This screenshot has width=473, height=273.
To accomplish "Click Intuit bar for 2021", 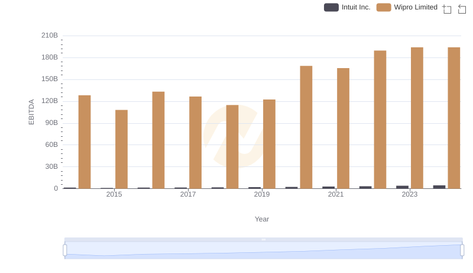I will (x=329, y=188).
